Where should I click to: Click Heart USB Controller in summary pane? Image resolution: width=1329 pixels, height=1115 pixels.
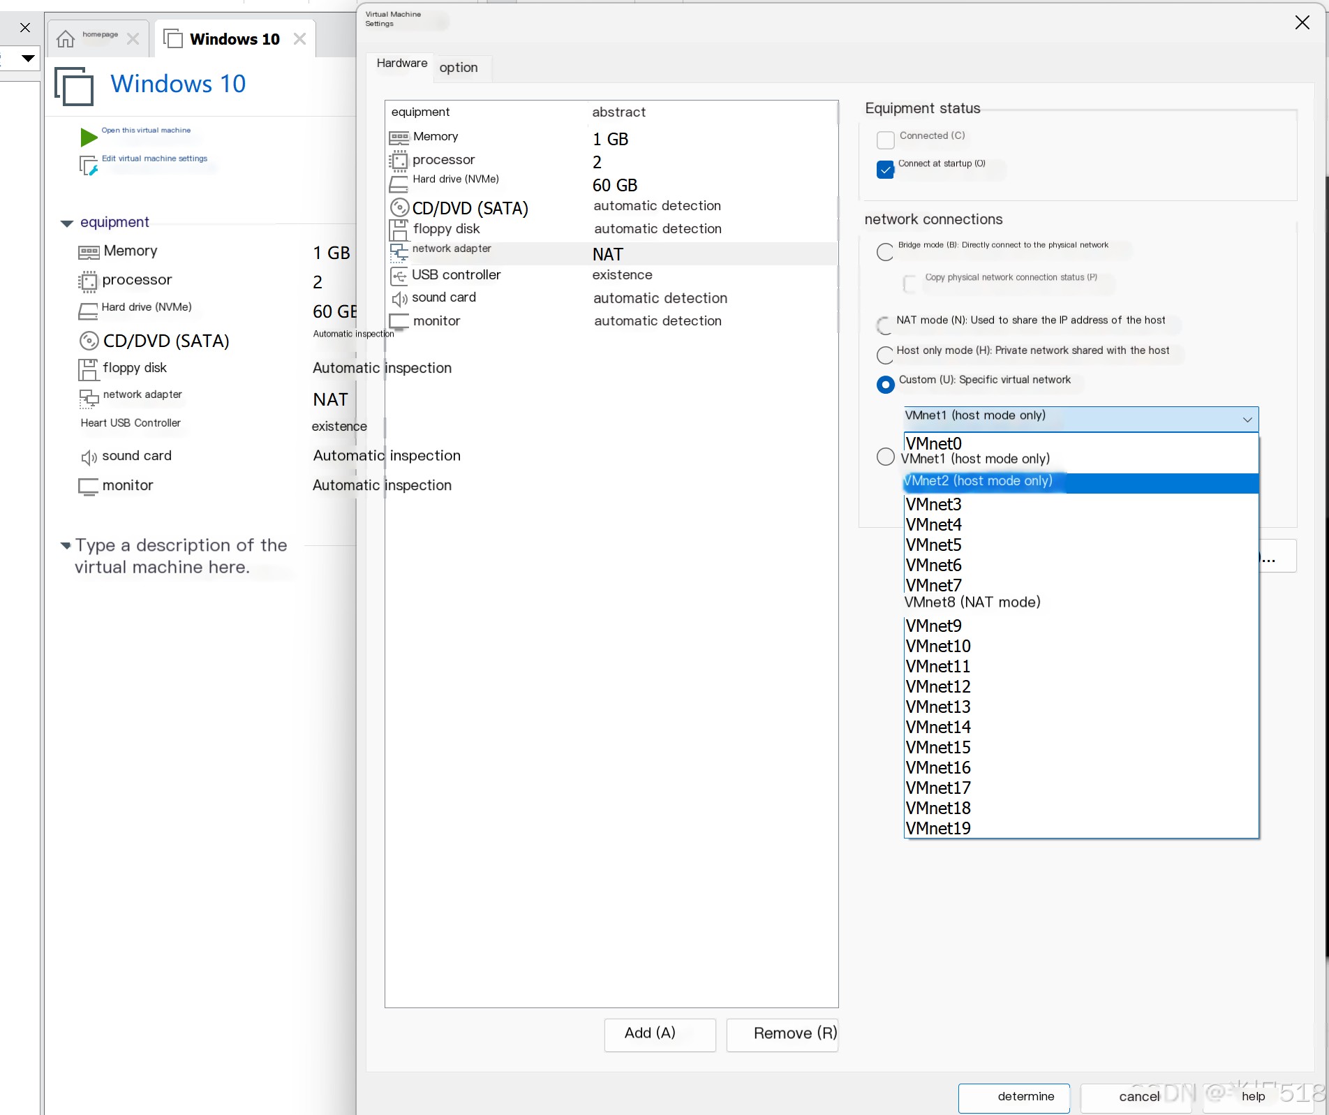click(131, 424)
